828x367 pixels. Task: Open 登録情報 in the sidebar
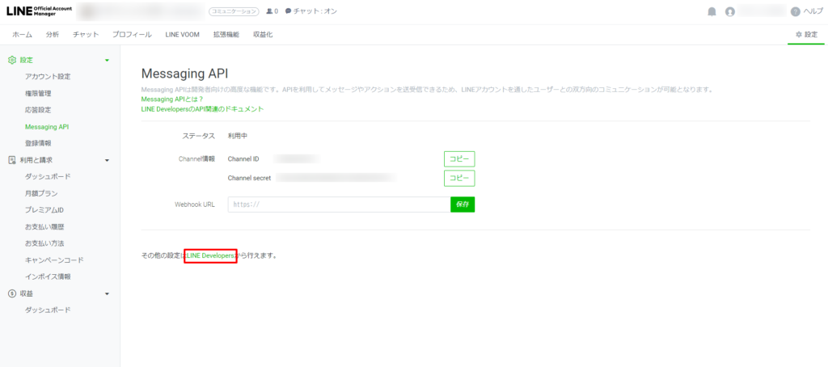pos(38,143)
